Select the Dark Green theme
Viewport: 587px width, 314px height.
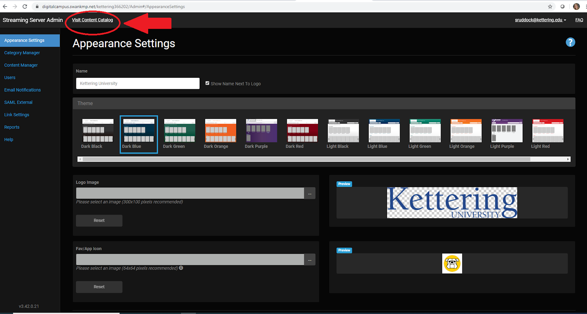click(x=179, y=134)
